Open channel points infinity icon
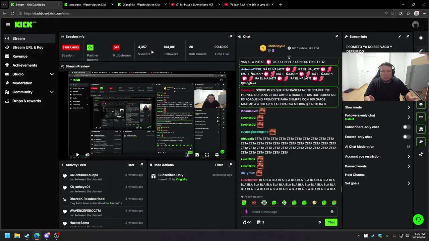The width and height of the screenshot is (429, 241). [x=247, y=222]
